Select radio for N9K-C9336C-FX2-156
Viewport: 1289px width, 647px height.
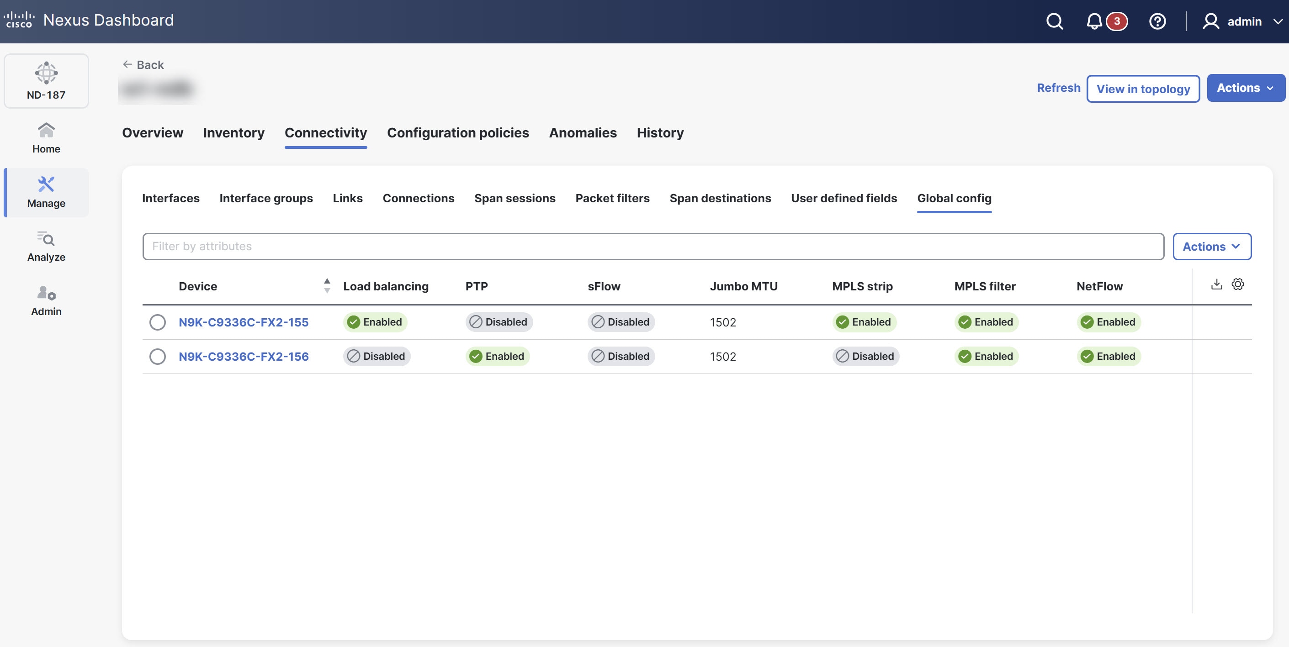point(158,357)
